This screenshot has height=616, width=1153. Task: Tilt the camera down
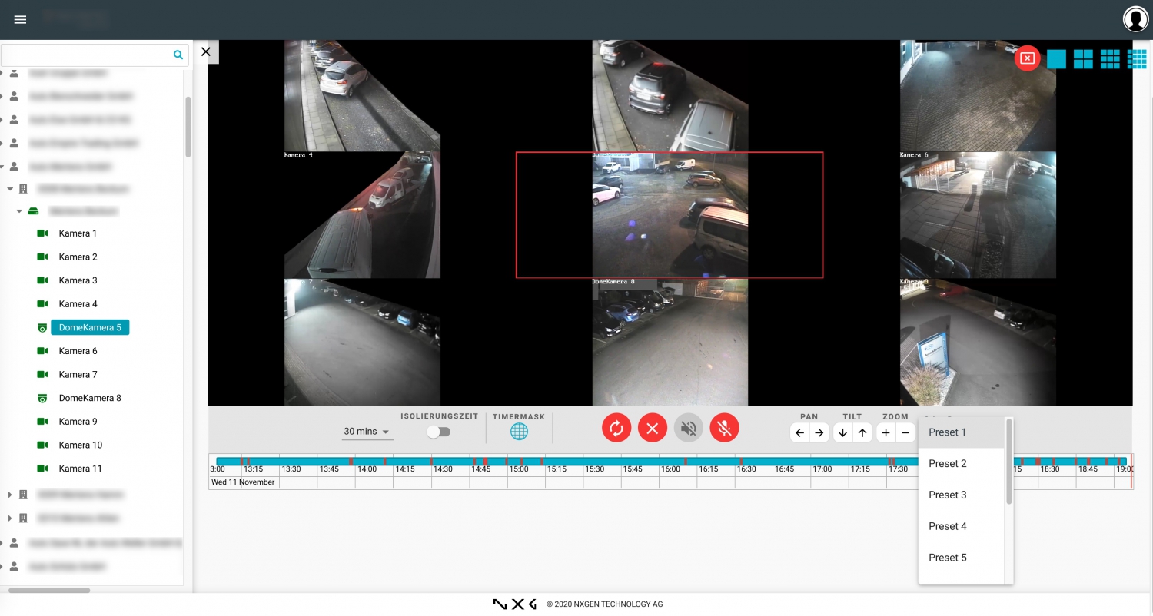pos(842,432)
